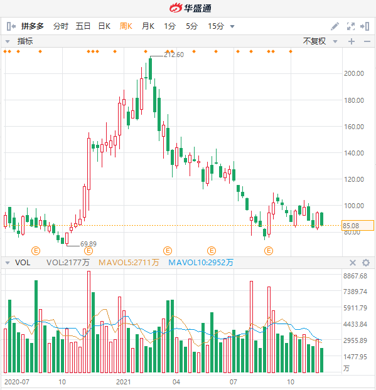Viewport: 376px width, 390px height.
Task: Open VOL indicator settings gear
Action: [365, 263]
